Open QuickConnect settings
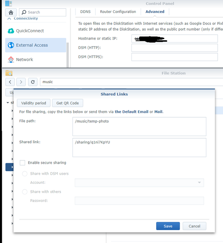Viewport: 223px width, 243px height. tap(36, 31)
